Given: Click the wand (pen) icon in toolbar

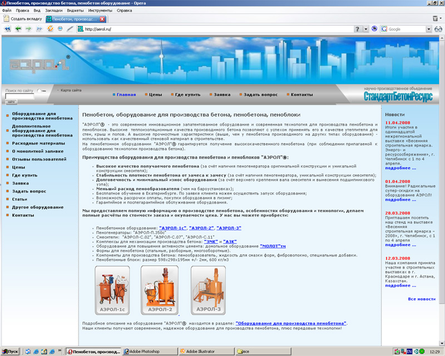Looking at the screenshot, I should [x=70, y=29].
